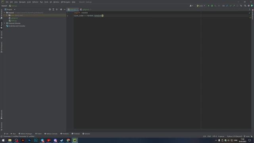254x143 pixels.
Task: Open File Explorer from taskbar
Action: (10, 140)
